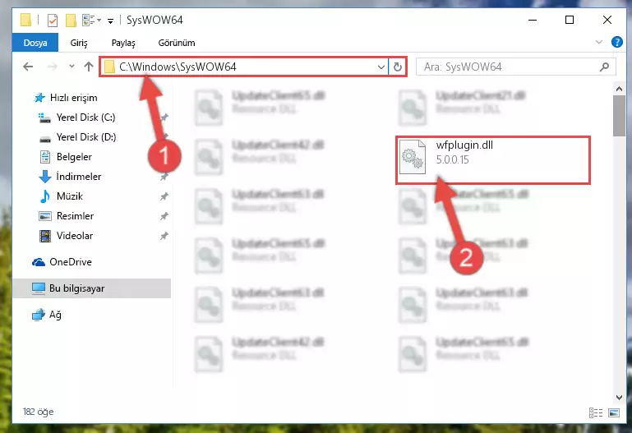The height and width of the screenshot is (433, 632).
Task: Select Hızlı erişim in the navigation pane
Action: tap(74, 98)
